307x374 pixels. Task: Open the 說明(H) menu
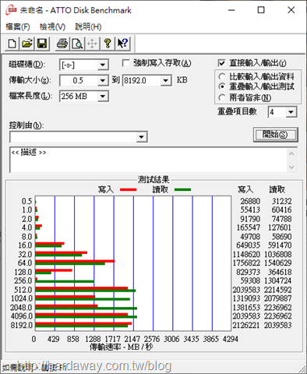(x=88, y=26)
